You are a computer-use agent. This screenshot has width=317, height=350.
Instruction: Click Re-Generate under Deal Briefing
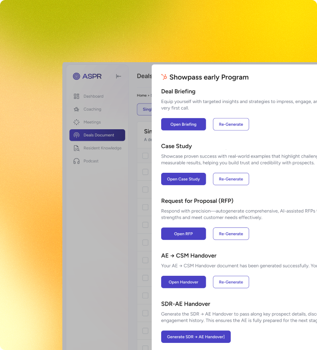coord(231,124)
